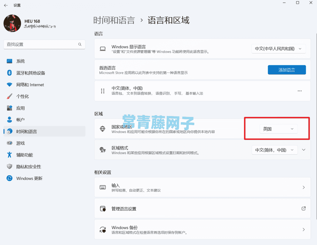Open 游戏 settings
Image resolution: width=317 pixels, height=245 pixels.
44,143
